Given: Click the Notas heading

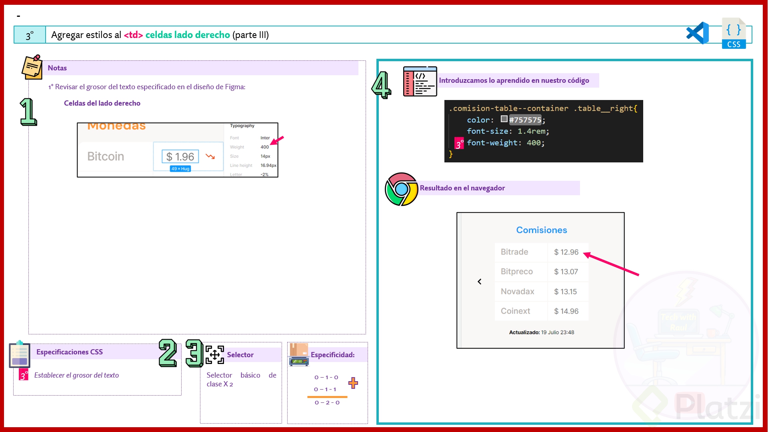Looking at the screenshot, I should coord(57,68).
